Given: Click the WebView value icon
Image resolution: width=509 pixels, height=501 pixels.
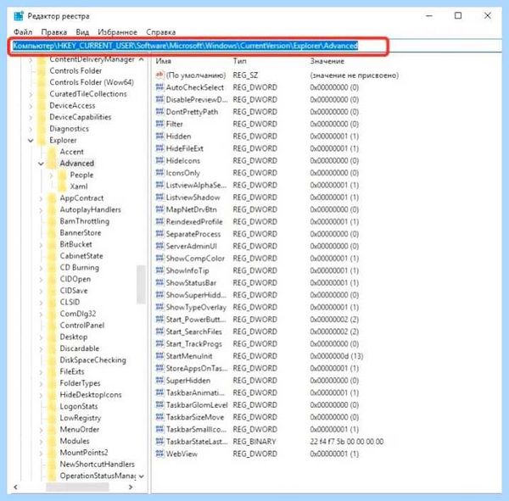Looking at the screenshot, I should pyautogui.click(x=159, y=454).
